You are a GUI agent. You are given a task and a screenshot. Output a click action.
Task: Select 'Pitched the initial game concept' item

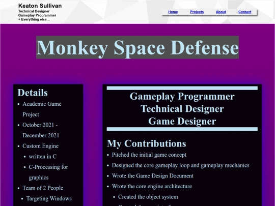point(149,155)
